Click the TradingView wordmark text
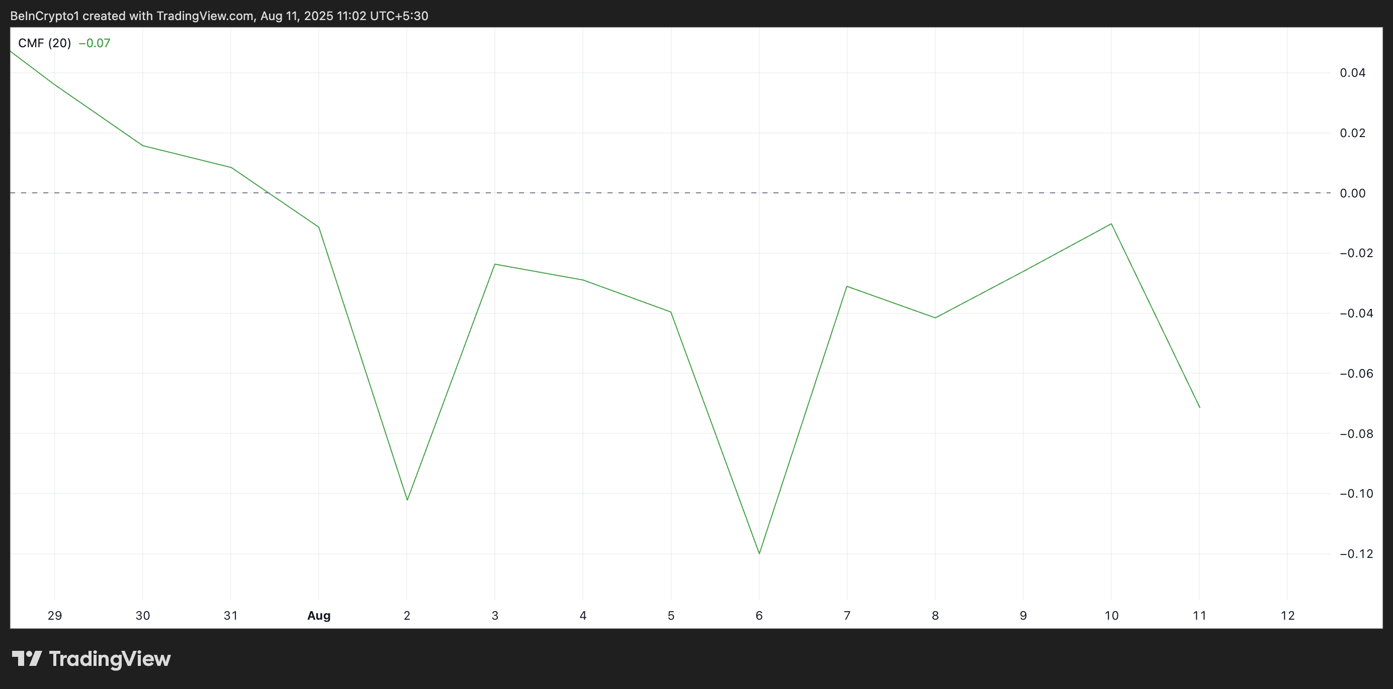1393x689 pixels. click(110, 659)
